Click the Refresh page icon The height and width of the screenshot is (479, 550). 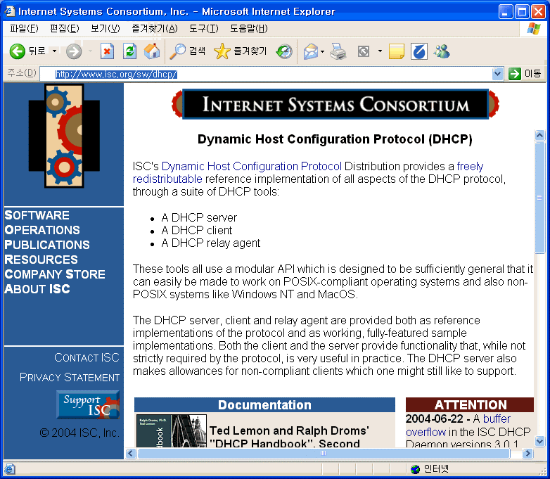pyautogui.click(x=129, y=51)
